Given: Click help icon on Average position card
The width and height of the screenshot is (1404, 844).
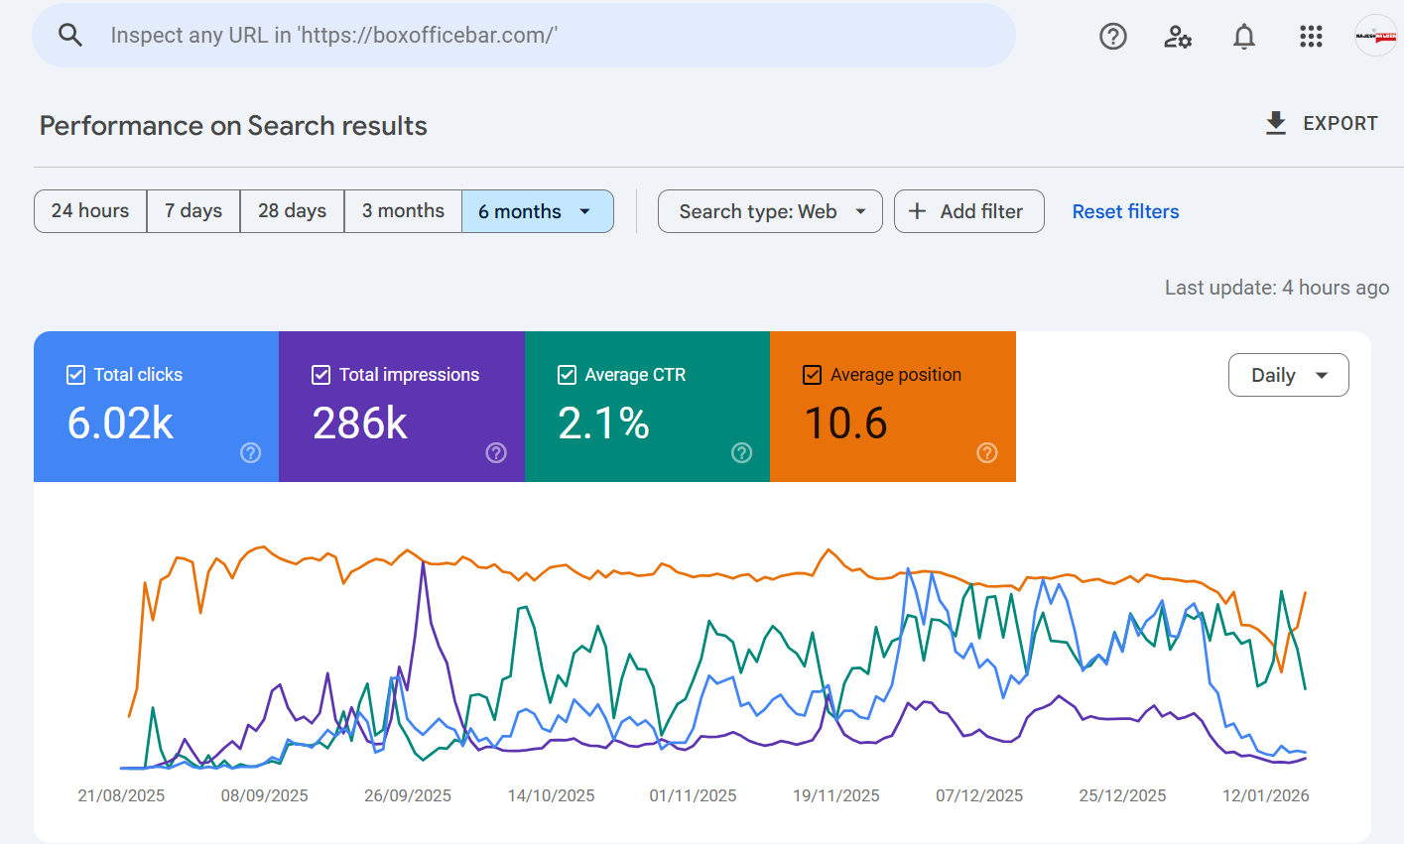Looking at the screenshot, I should [987, 453].
